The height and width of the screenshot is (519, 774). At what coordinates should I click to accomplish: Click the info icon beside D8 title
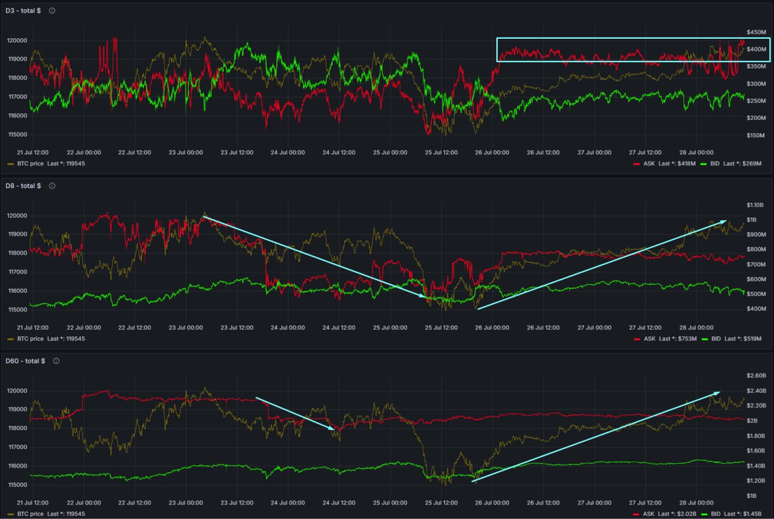[x=52, y=186]
